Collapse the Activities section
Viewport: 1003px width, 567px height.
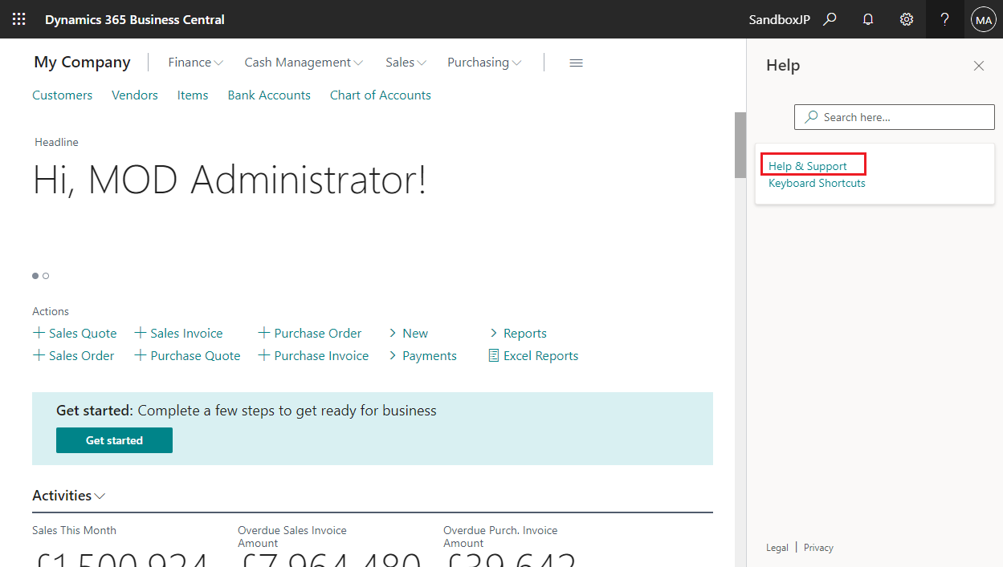[100, 496]
